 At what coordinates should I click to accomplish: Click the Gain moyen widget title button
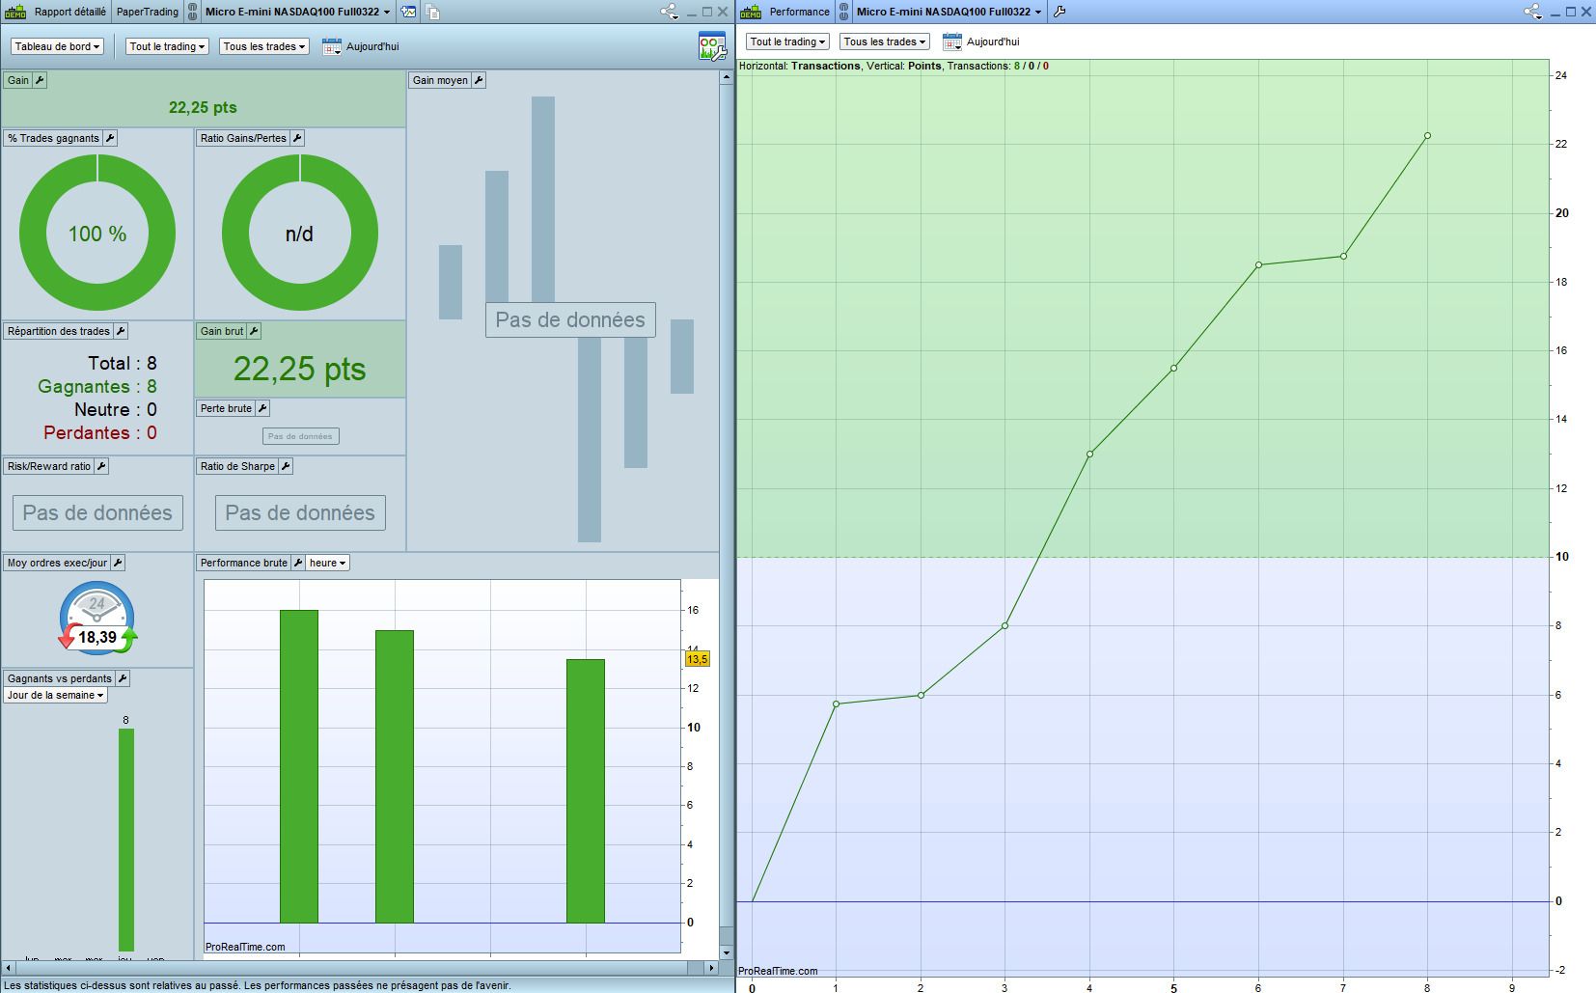(x=440, y=80)
